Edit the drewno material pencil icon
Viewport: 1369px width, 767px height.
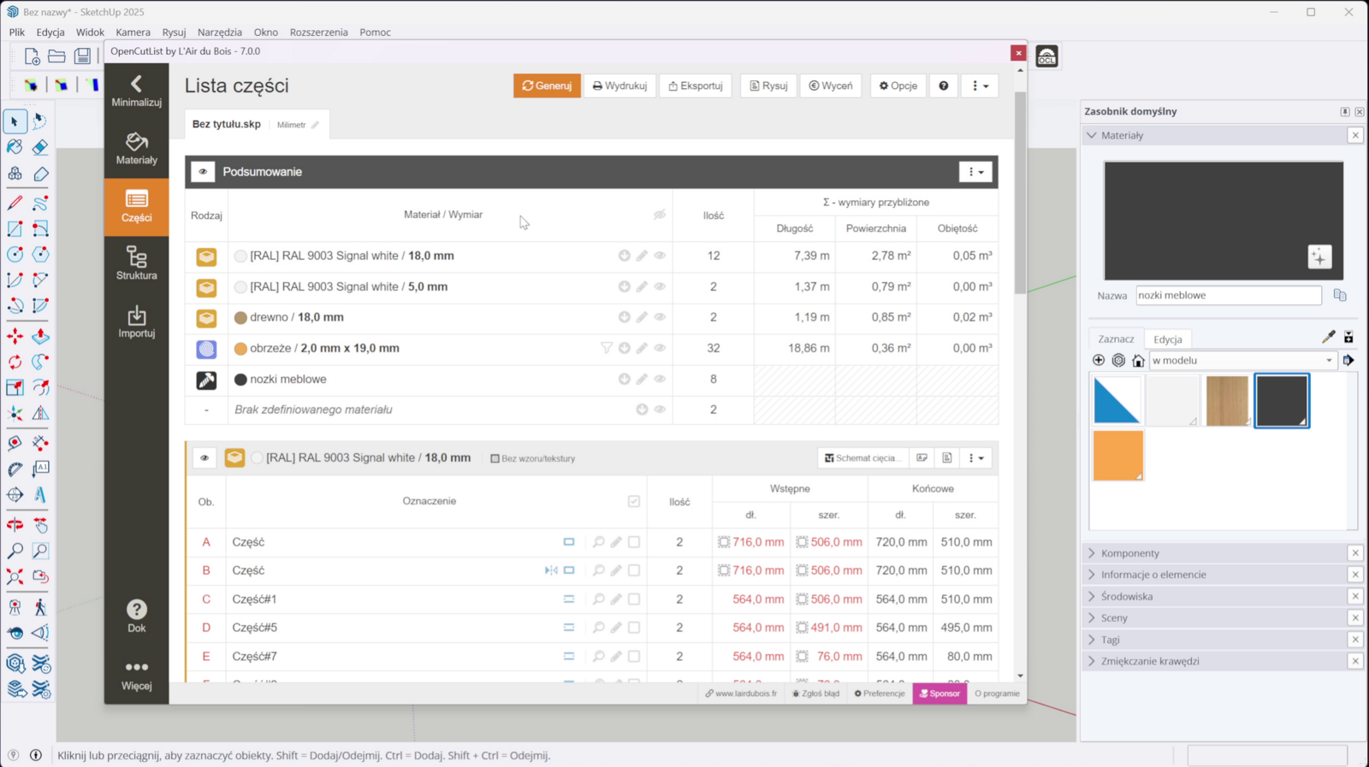click(642, 317)
